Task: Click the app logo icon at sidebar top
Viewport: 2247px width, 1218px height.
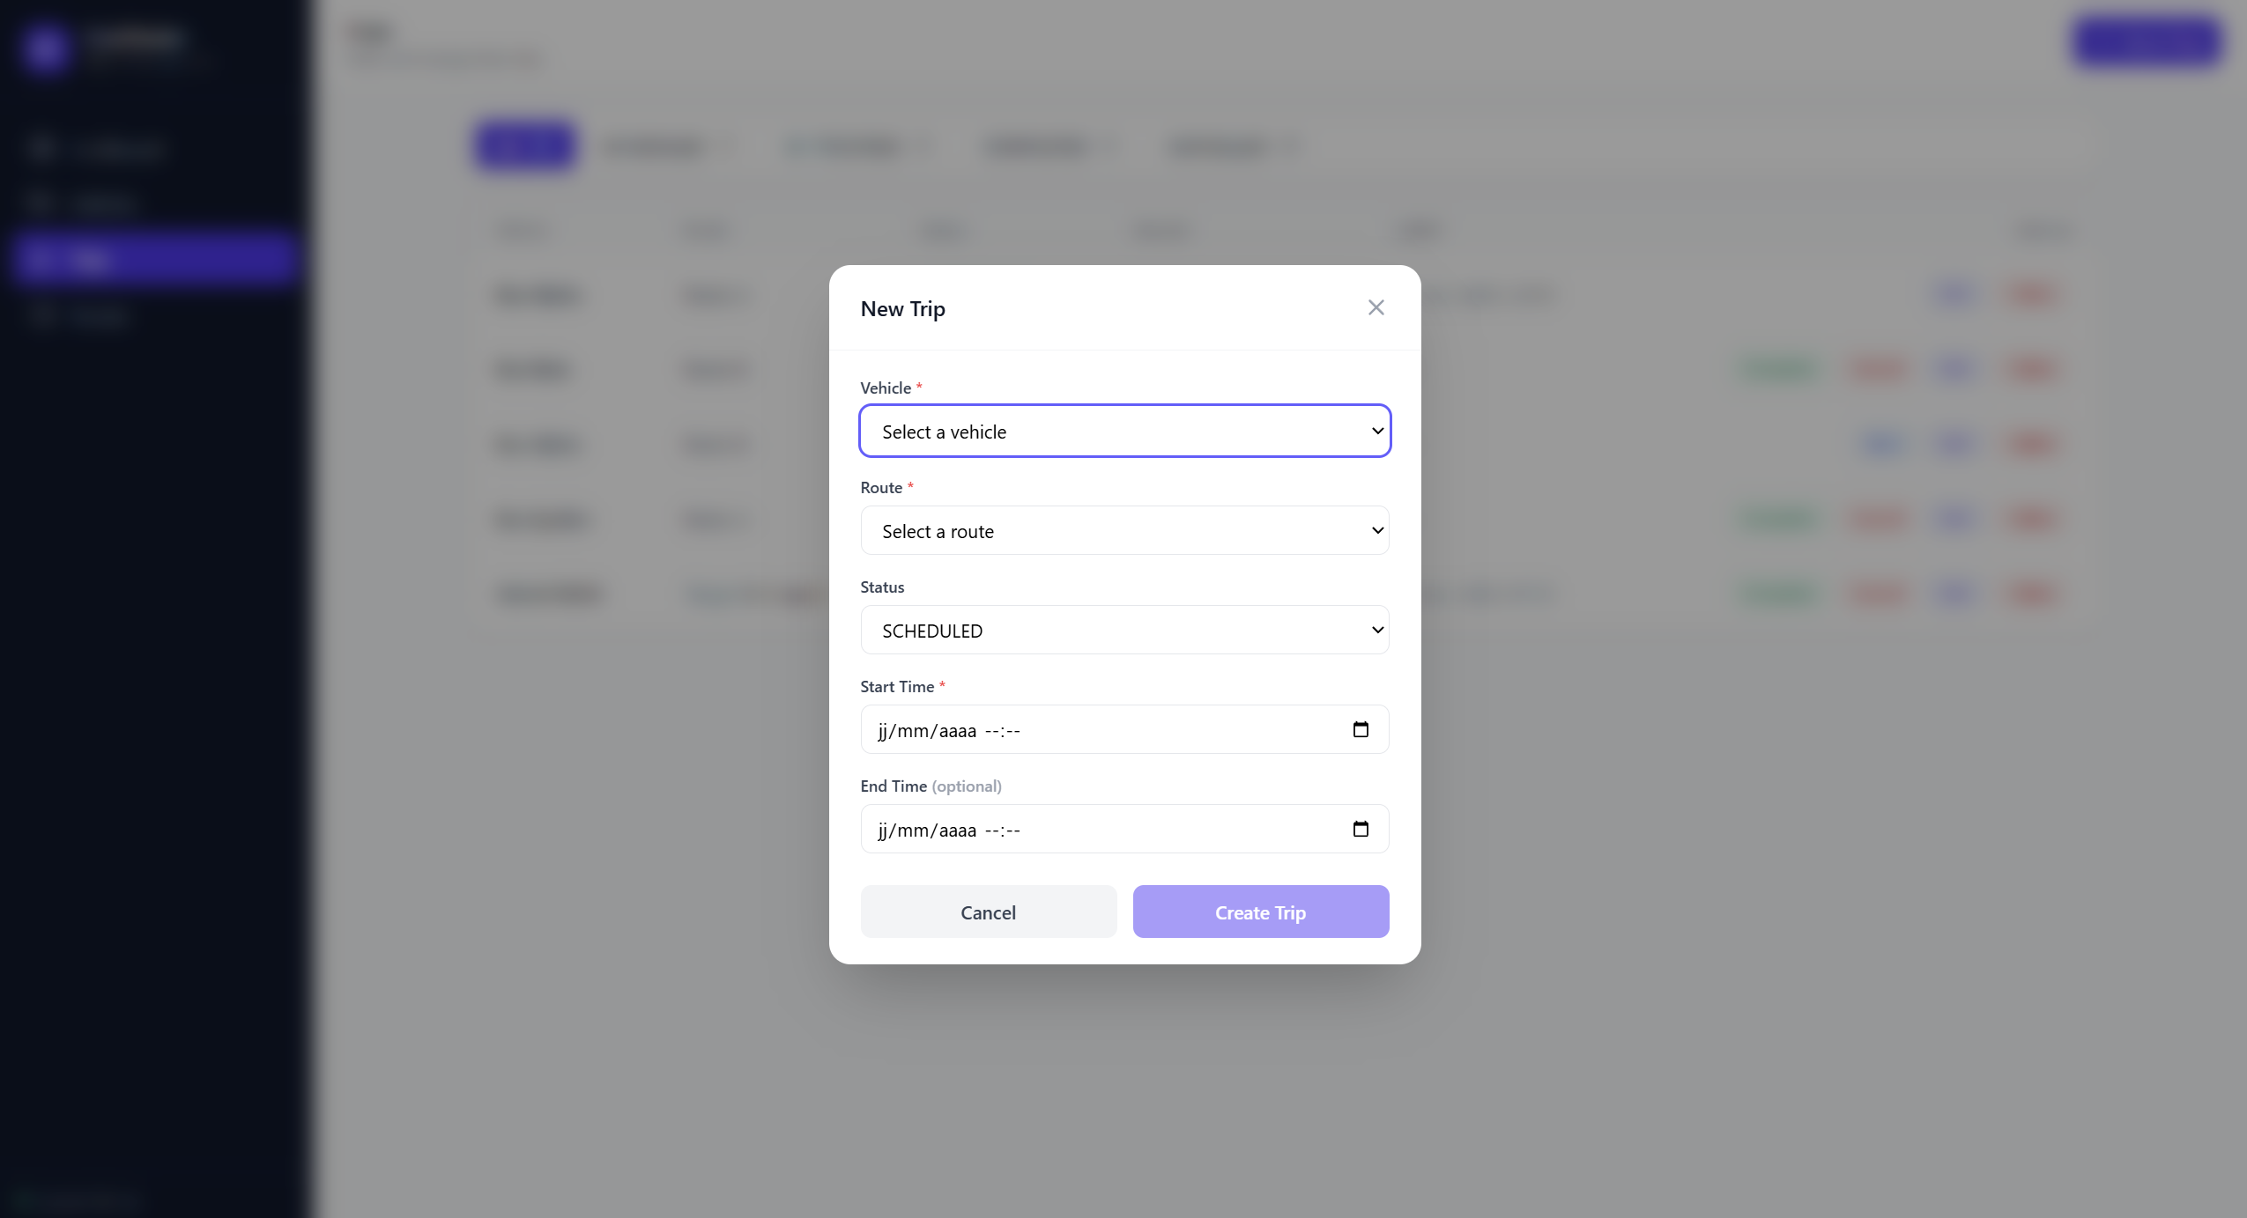Action: point(46,48)
